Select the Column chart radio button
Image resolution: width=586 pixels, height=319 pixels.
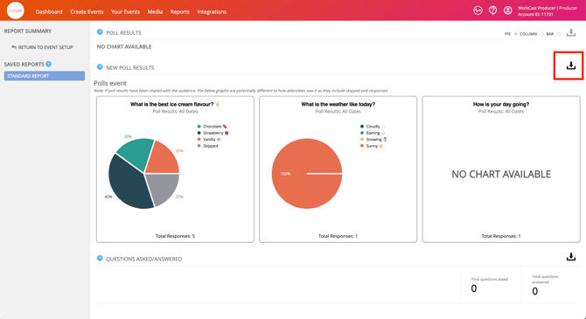click(542, 34)
